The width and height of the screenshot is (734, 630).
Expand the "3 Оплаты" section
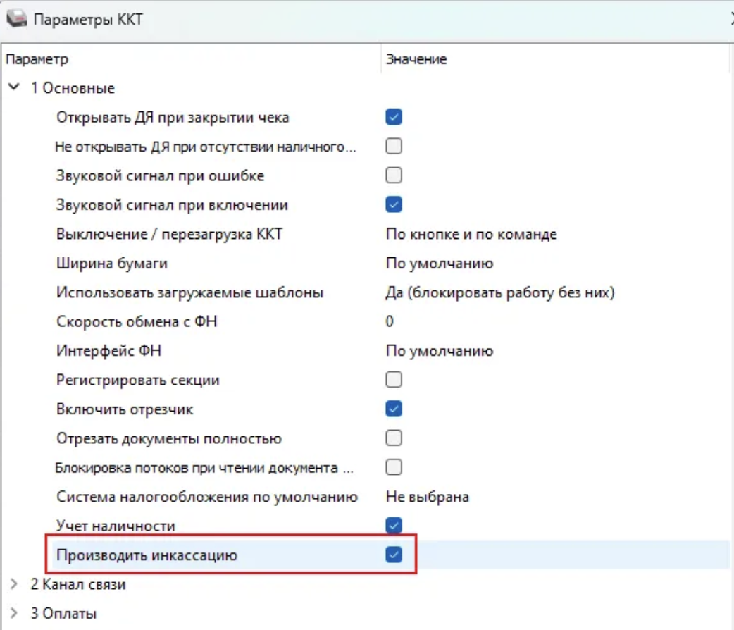click(x=14, y=613)
